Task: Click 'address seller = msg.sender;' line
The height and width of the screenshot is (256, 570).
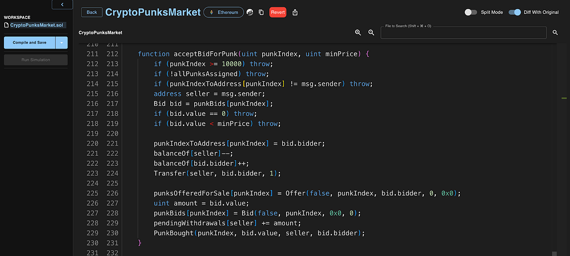Action: tap(209, 94)
